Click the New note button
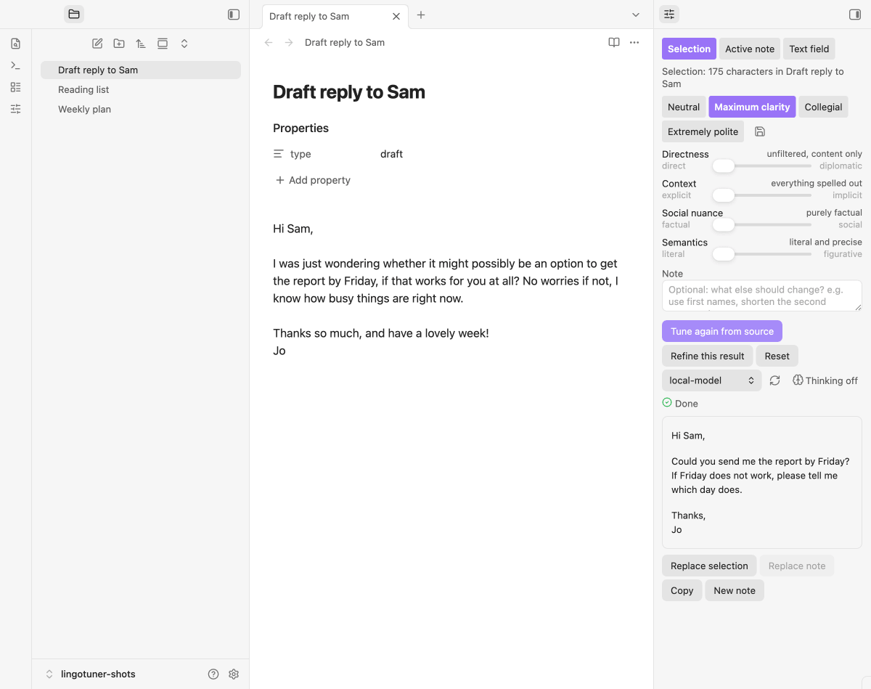871x689 pixels. [x=734, y=590]
